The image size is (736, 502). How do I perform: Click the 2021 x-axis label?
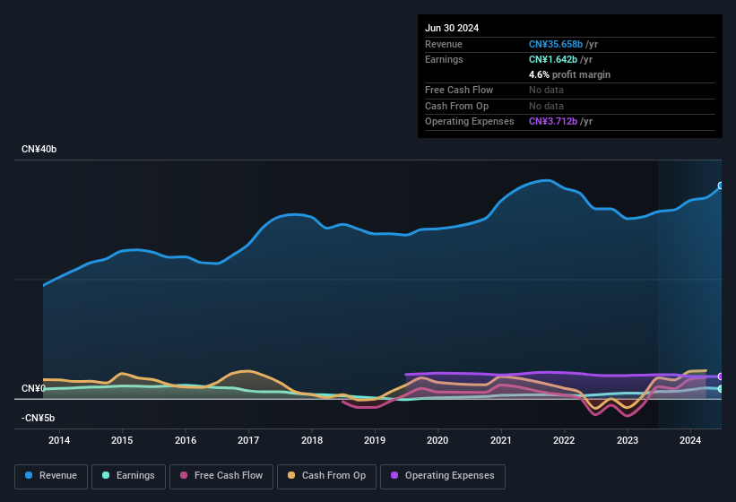pyautogui.click(x=501, y=440)
